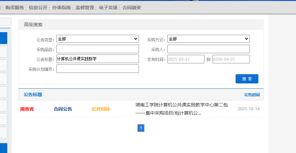Click the 合同公告 type label
Viewport: 296px width, 153px height.
point(63,109)
